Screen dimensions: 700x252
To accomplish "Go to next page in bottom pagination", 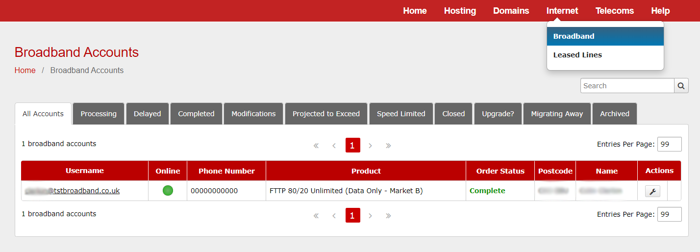I will pyautogui.click(x=371, y=216).
